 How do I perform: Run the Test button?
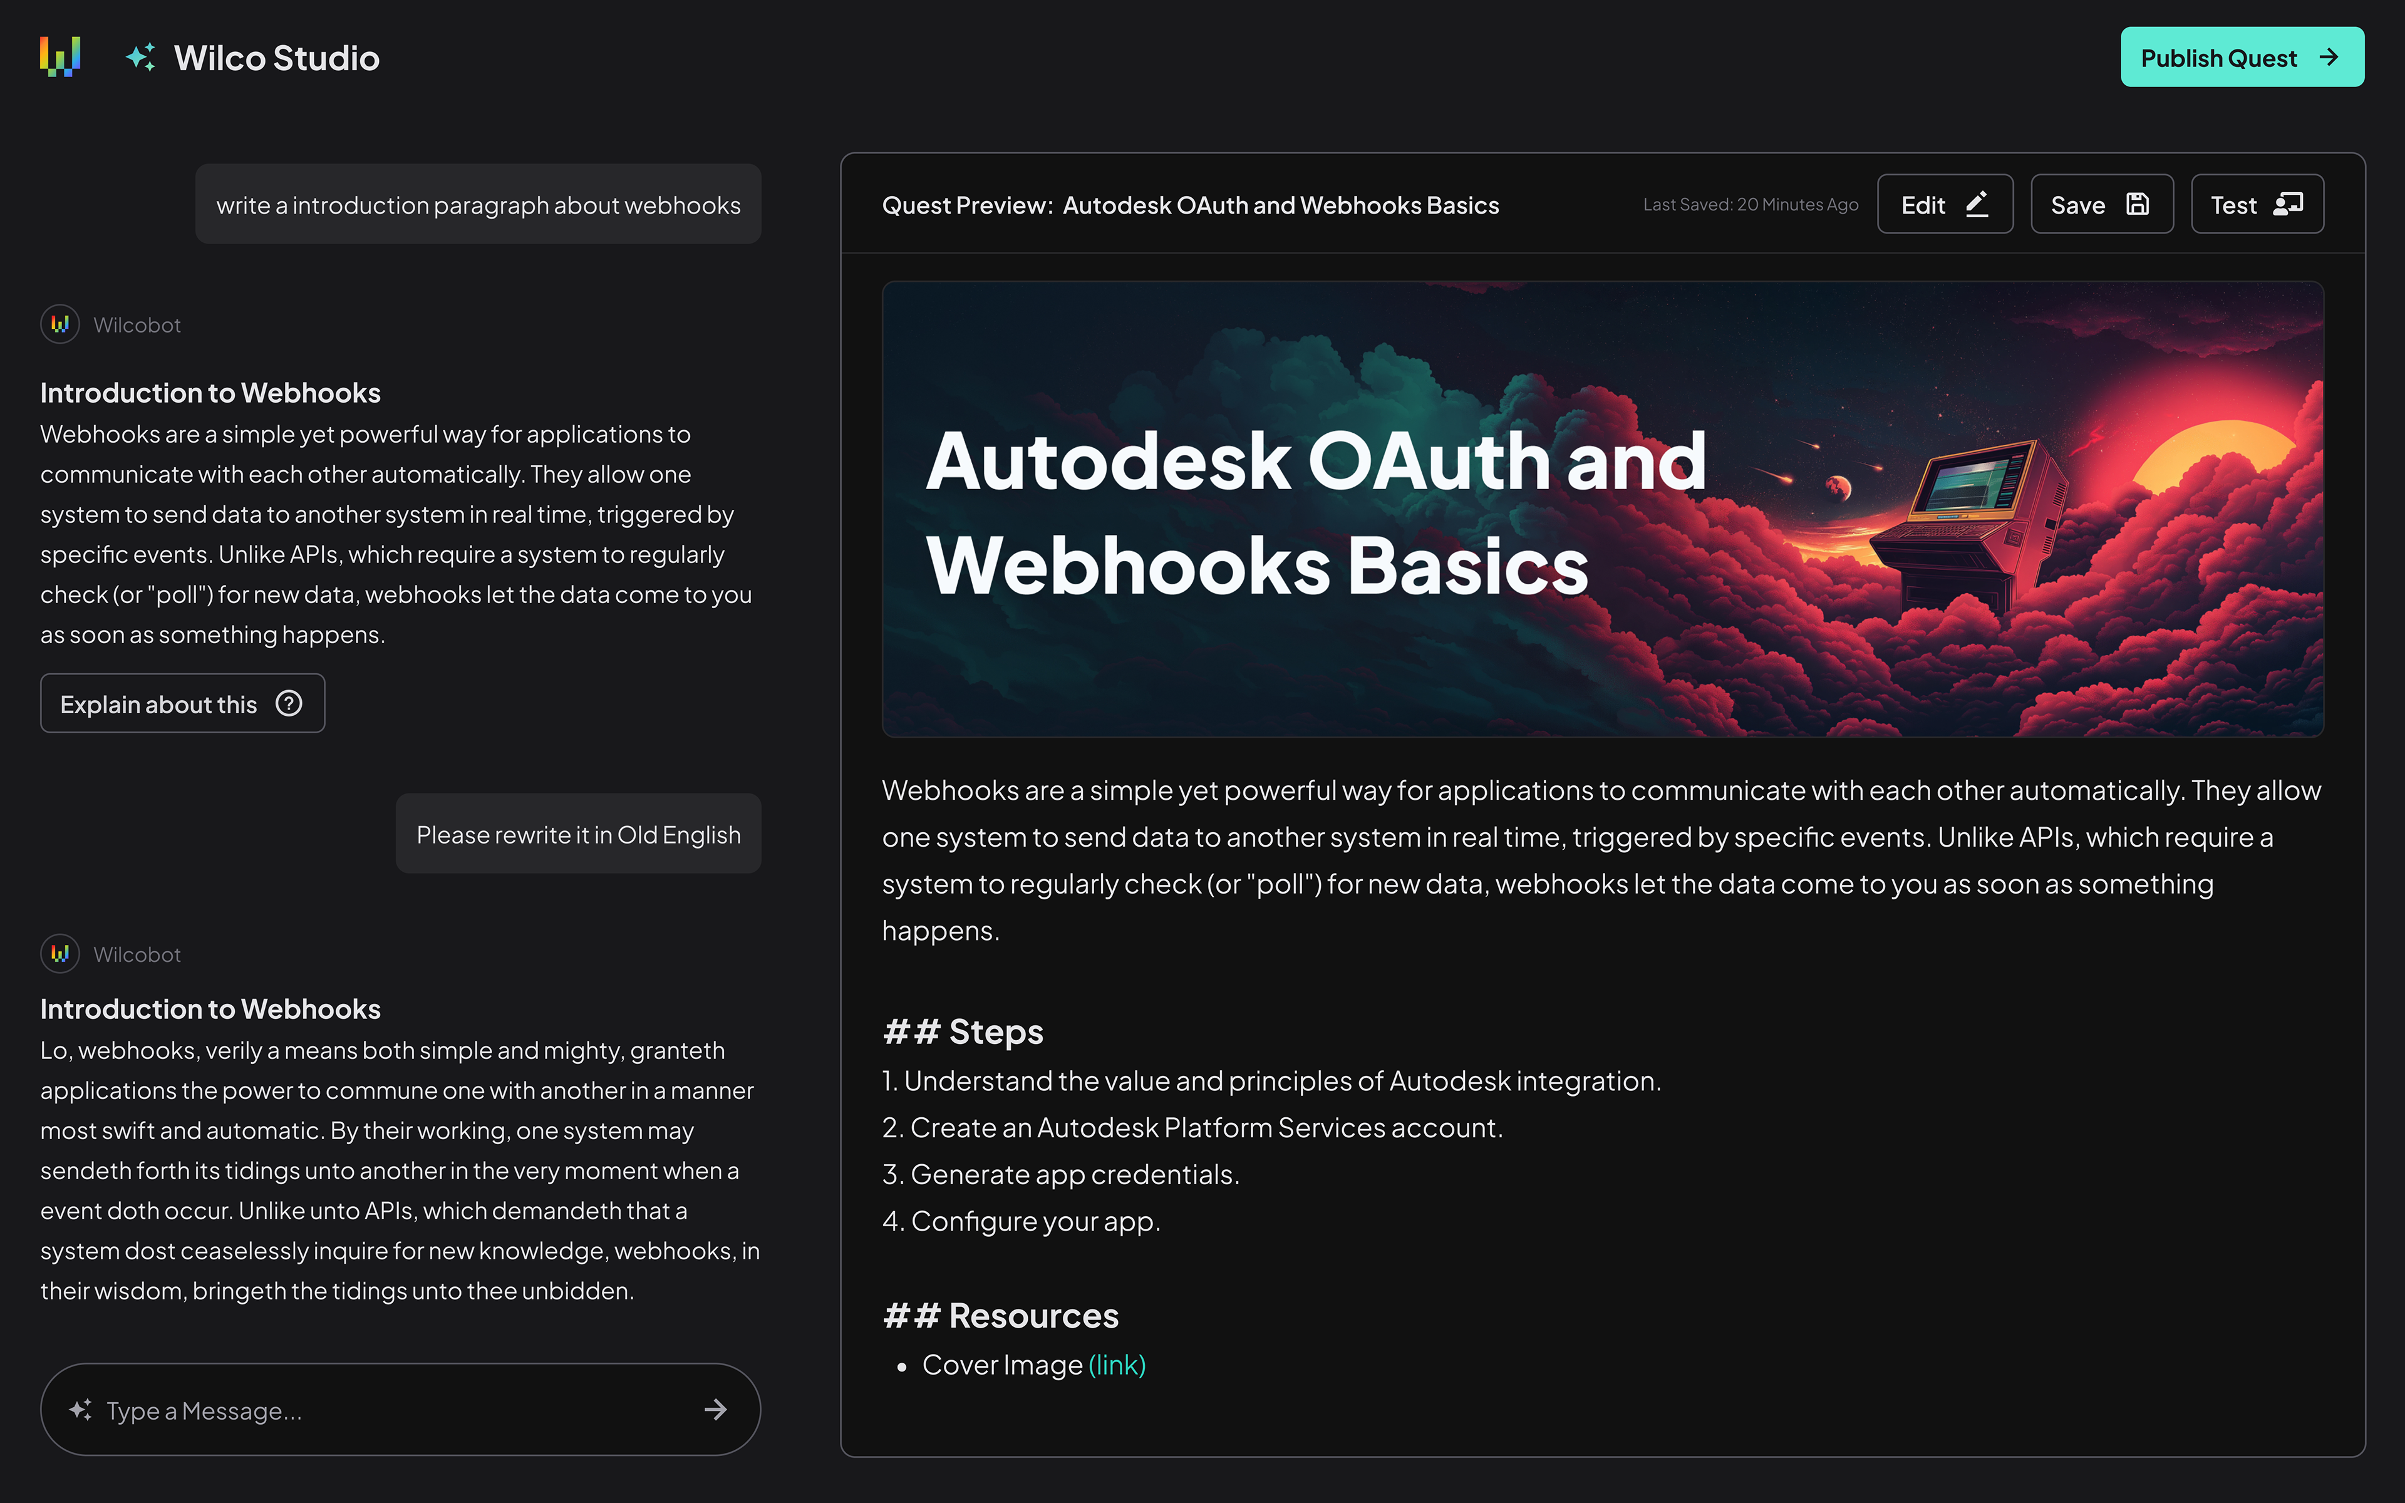(x=2257, y=205)
